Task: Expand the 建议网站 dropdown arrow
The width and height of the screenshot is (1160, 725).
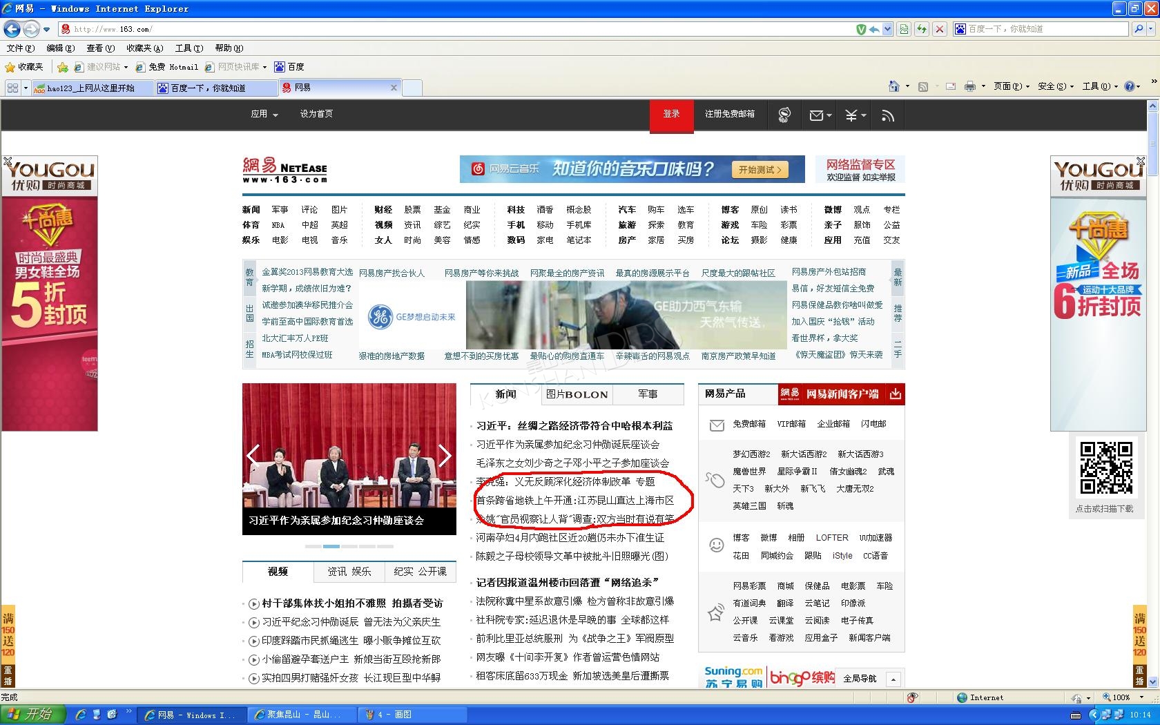Action: pyautogui.click(x=126, y=67)
